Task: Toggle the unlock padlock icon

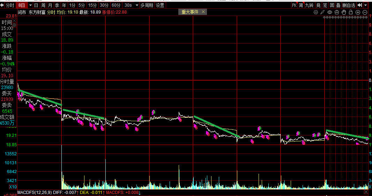Action: click(x=351, y=12)
